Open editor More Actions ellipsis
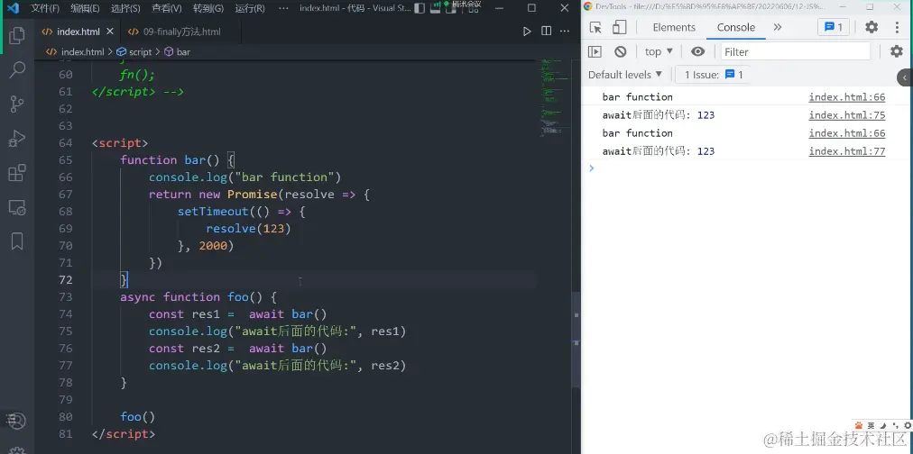Screen dimensions: 913x454 (565, 32)
